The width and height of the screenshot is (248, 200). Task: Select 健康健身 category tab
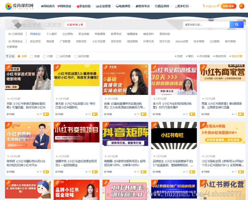[132, 34]
